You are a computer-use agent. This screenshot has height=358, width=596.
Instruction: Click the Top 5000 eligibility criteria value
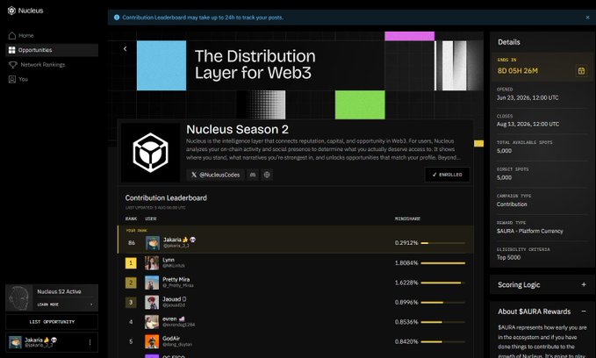click(x=508, y=258)
